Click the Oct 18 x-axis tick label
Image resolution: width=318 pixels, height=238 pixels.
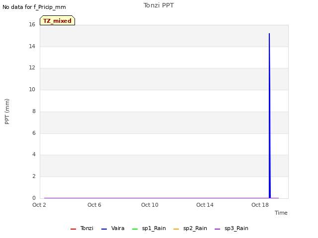coord(260,205)
